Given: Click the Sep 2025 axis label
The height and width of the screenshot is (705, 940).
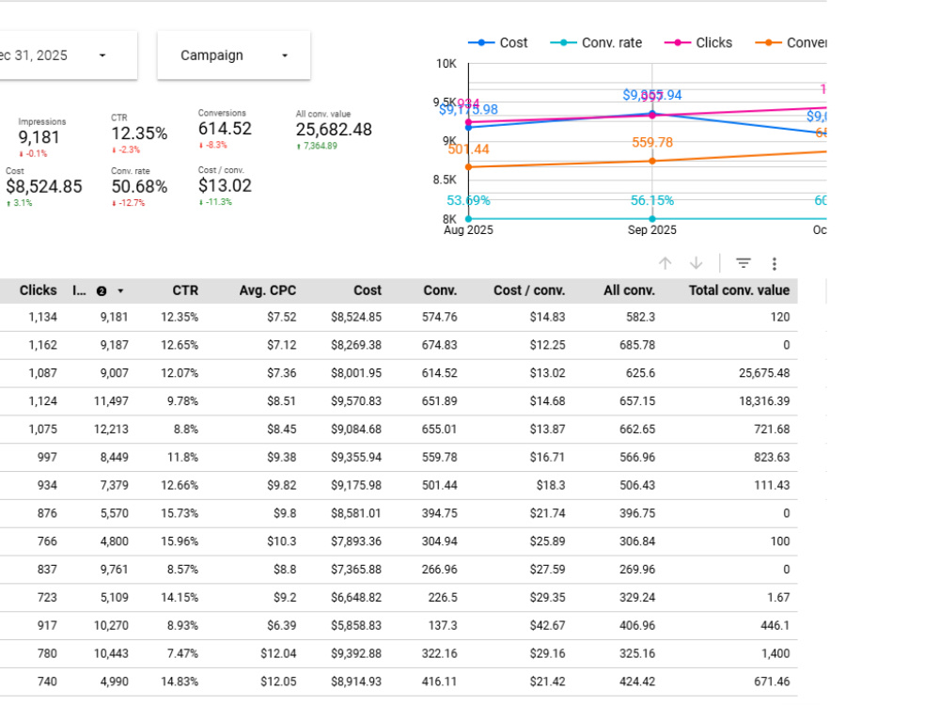Looking at the screenshot, I should (x=652, y=230).
